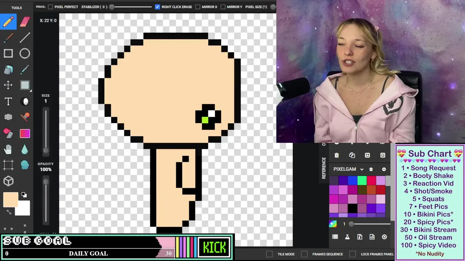Reset colors to default black and white

[x=24, y=195]
